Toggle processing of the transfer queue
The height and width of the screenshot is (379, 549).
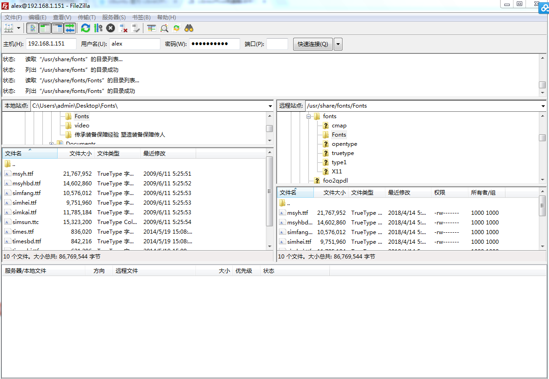pyautogui.click(x=98, y=29)
